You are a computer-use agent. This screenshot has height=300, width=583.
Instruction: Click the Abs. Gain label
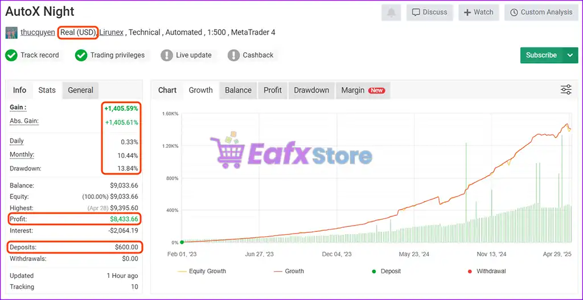[x=24, y=121]
